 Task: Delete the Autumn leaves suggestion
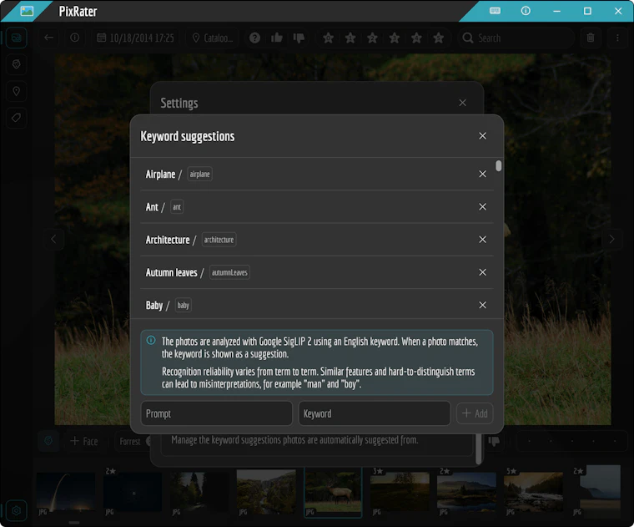[x=482, y=272]
